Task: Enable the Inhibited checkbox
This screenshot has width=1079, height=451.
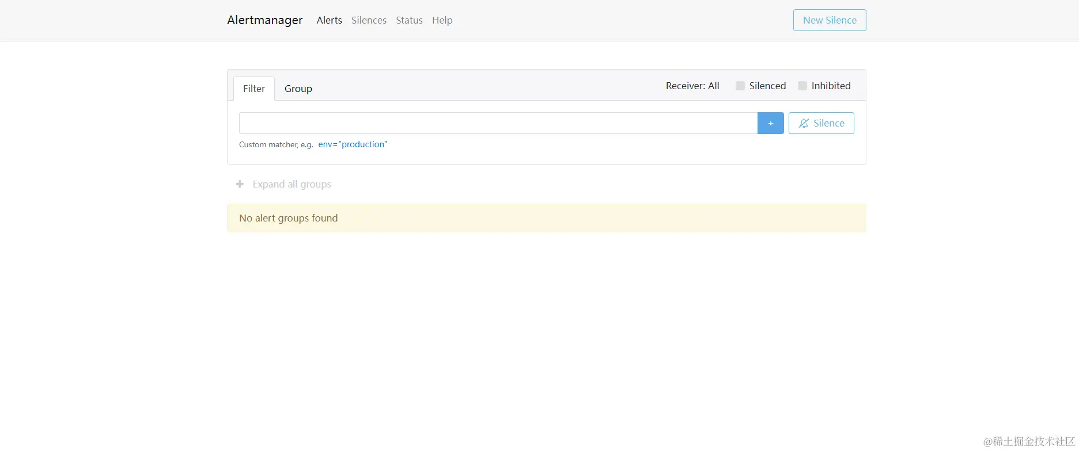Action: pos(802,86)
